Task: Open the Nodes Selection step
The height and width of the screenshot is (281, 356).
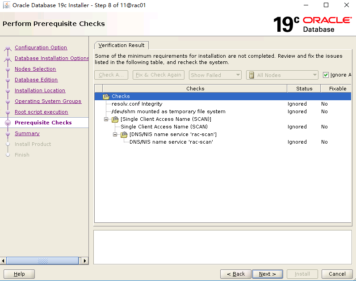Action: click(x=35, y=69)
